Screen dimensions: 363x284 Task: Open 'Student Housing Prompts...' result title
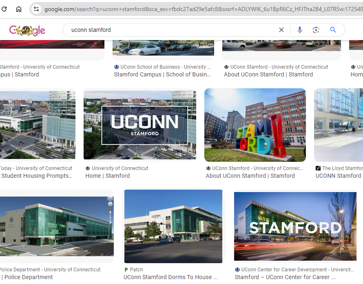37,176
